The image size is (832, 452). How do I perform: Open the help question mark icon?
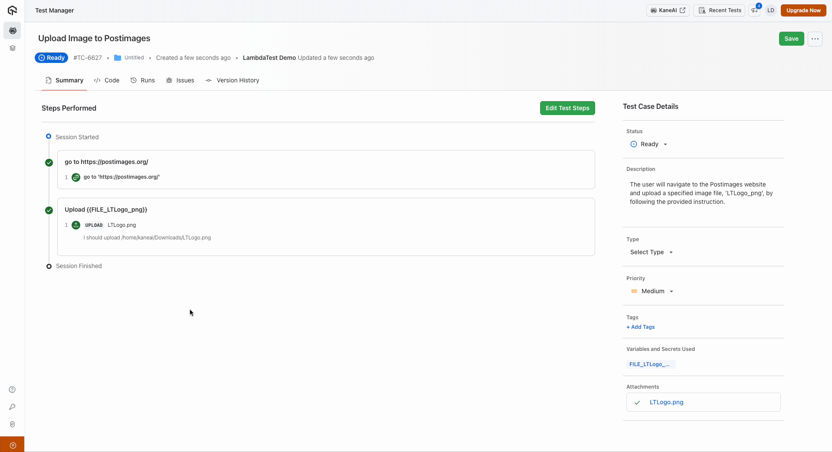tap(12, 390)
